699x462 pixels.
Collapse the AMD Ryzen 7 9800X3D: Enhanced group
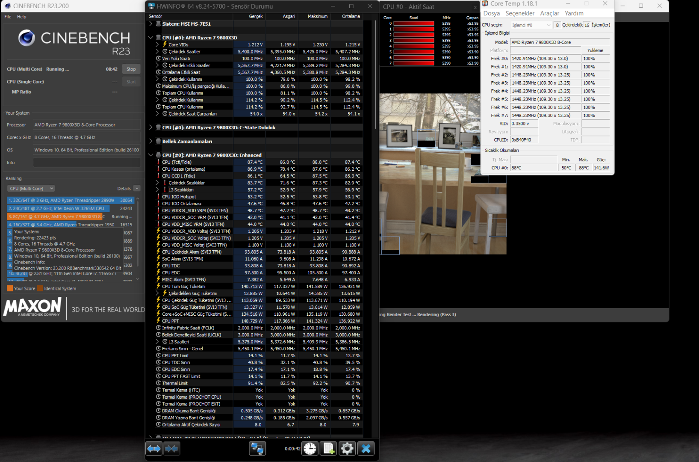pos(150,155)
